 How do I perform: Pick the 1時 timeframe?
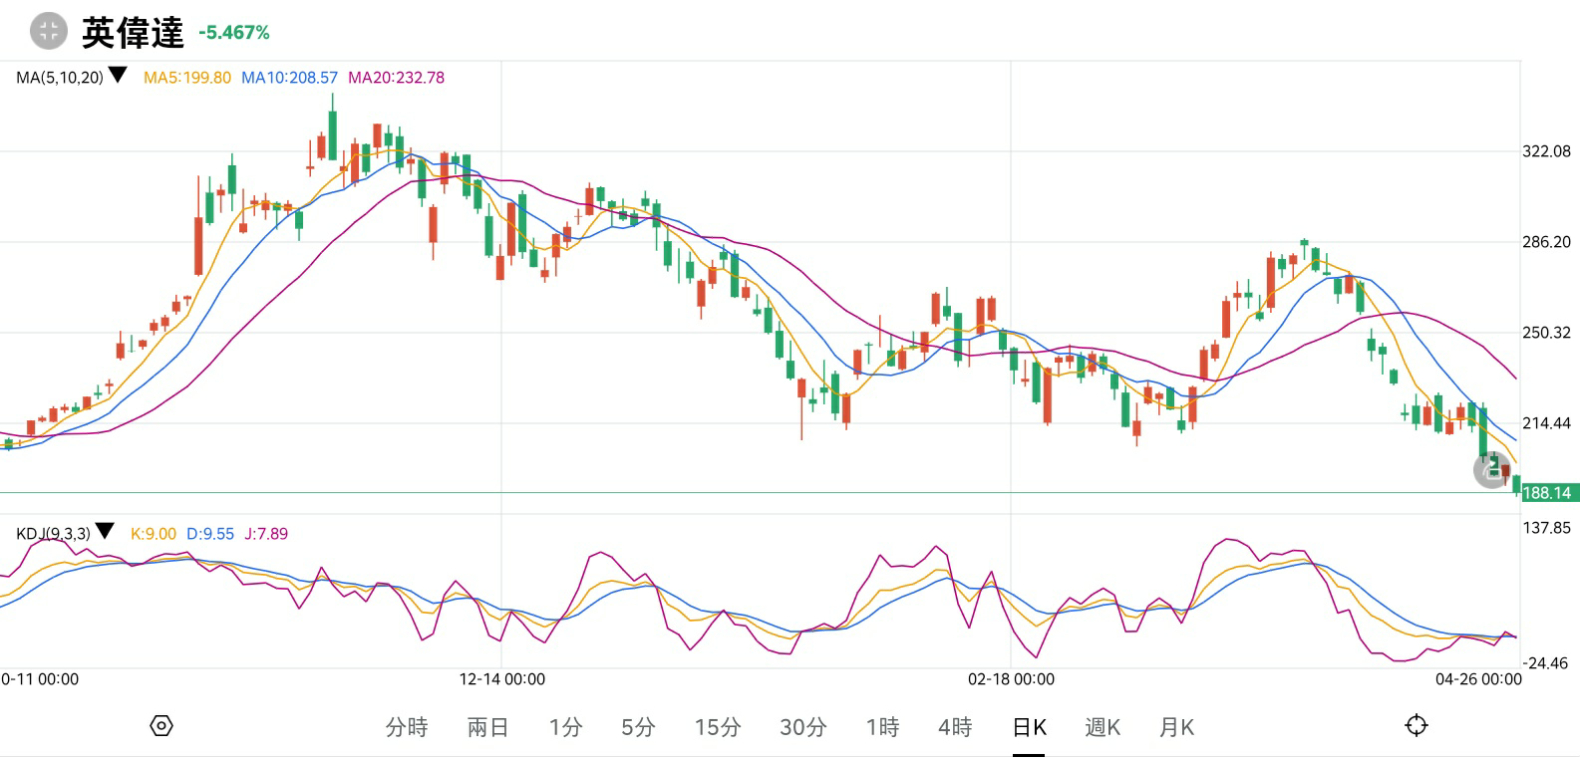[x=882, y=728]
